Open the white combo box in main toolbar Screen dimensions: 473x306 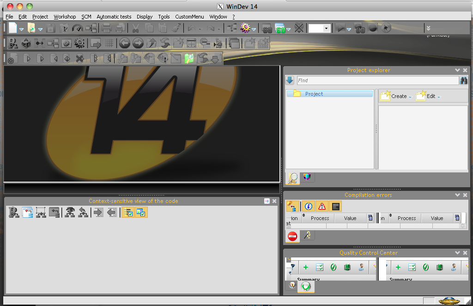[320, 28]
